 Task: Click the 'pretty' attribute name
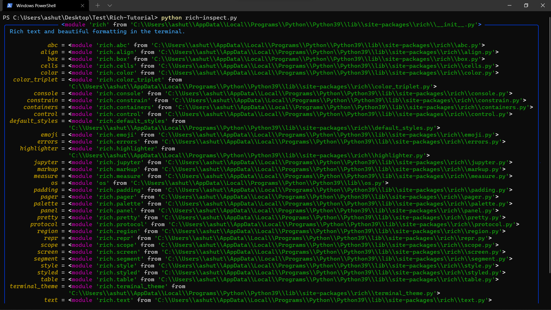pos(47,218)
